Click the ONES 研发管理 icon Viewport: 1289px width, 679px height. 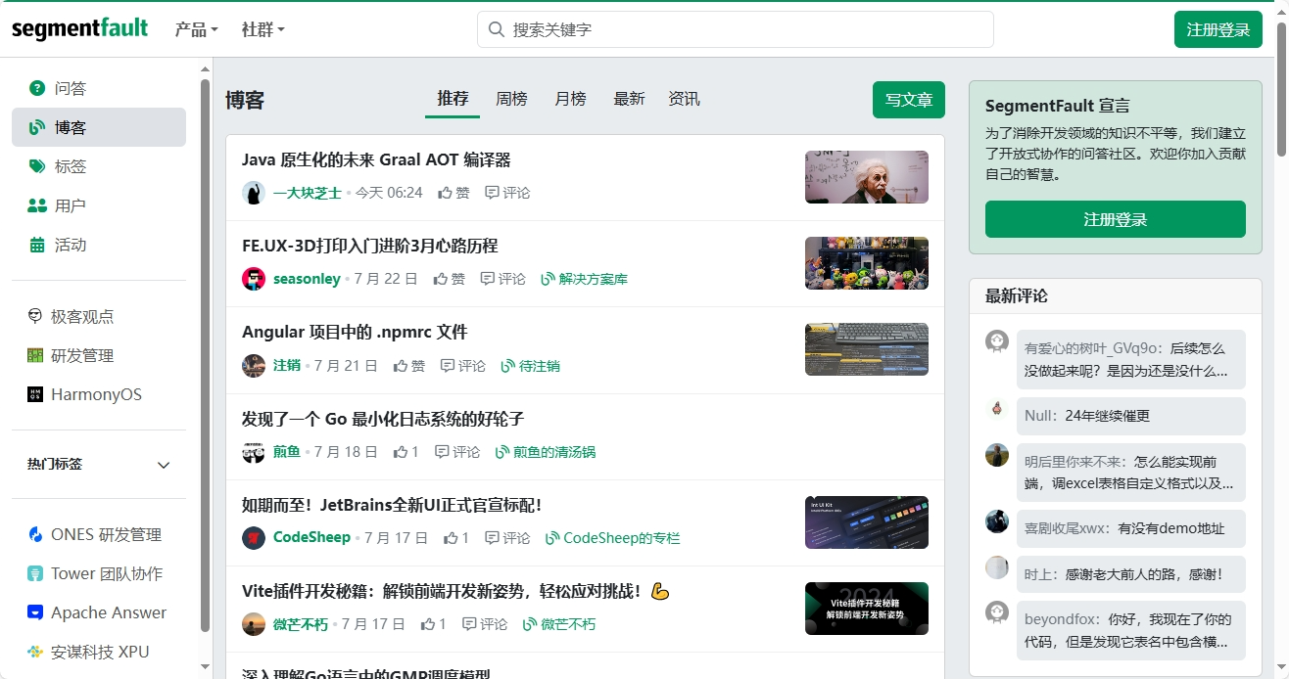click(x=35, y=534)
